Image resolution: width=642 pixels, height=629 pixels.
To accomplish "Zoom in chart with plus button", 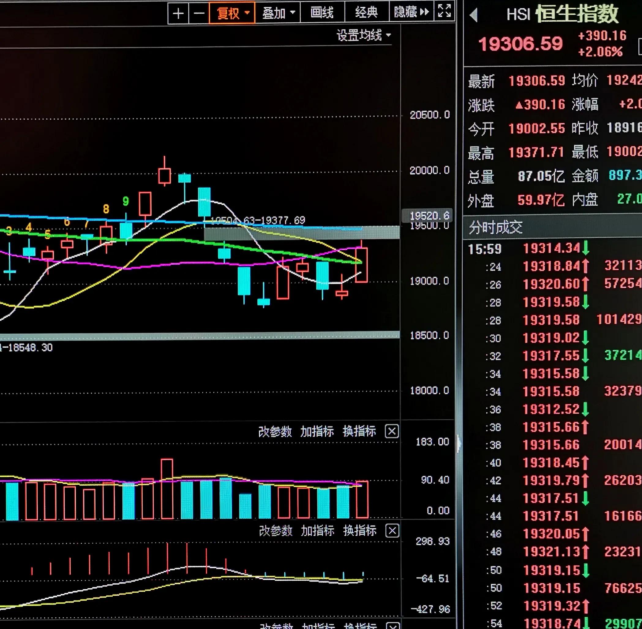I will [x=178, y=13].
